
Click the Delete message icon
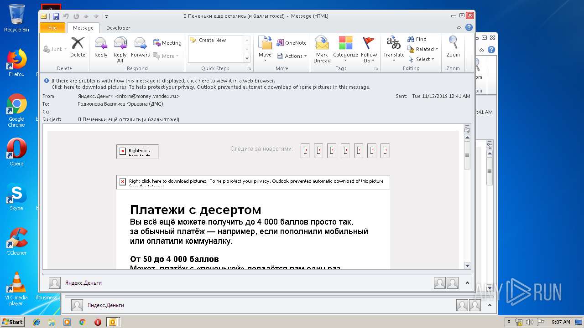point(78,47)
